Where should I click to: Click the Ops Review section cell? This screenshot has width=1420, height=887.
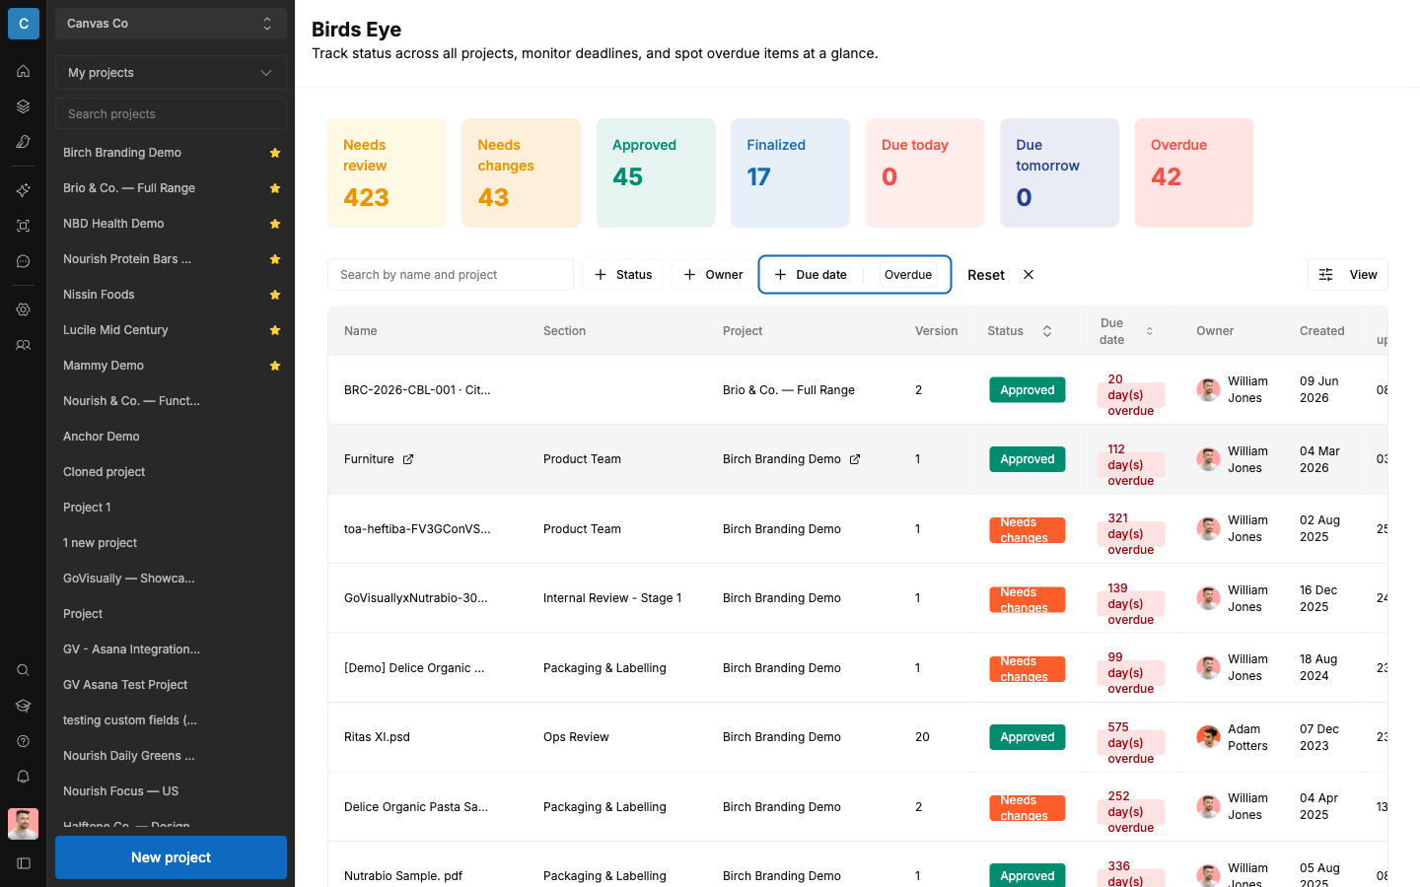[576, 737]
